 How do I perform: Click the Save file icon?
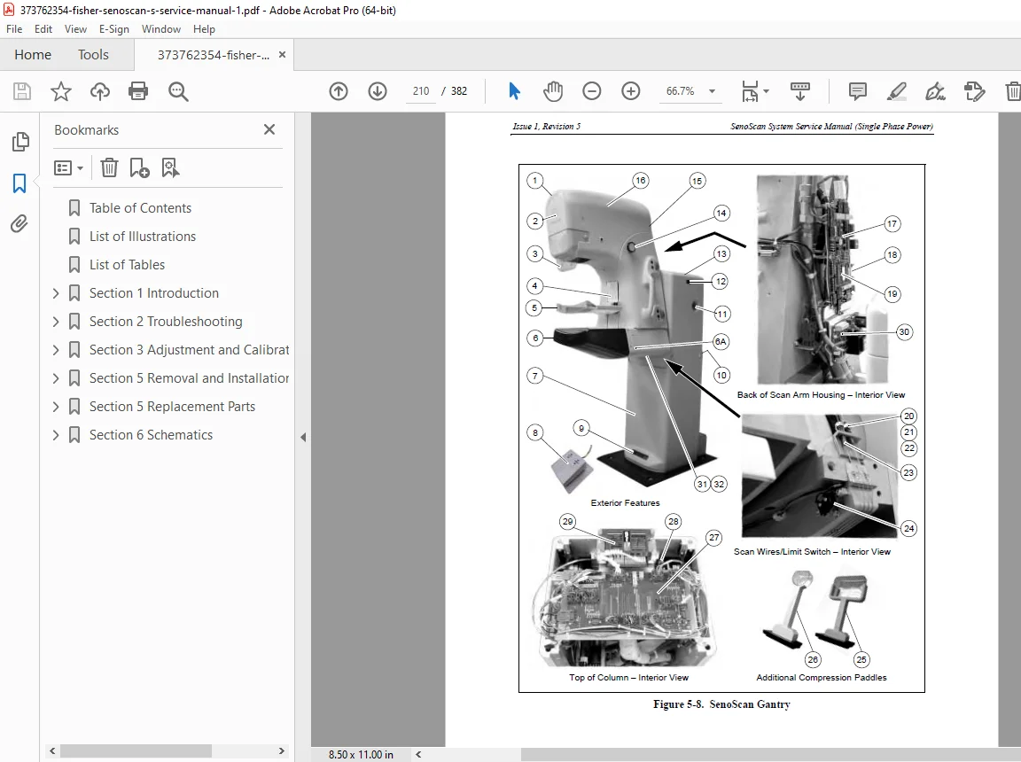pyautogui.click(x=22, y=91)
